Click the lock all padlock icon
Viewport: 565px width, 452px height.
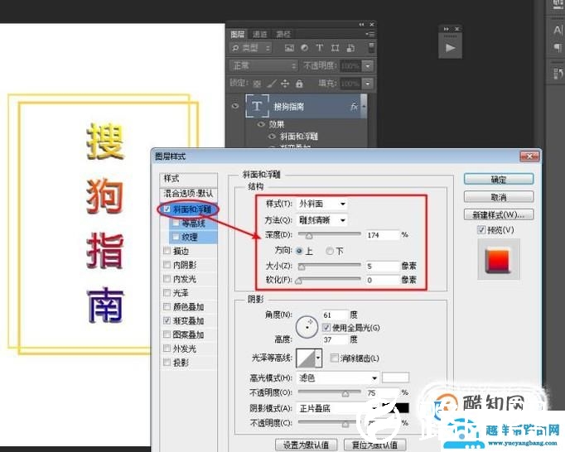click(x=299, y=84)
